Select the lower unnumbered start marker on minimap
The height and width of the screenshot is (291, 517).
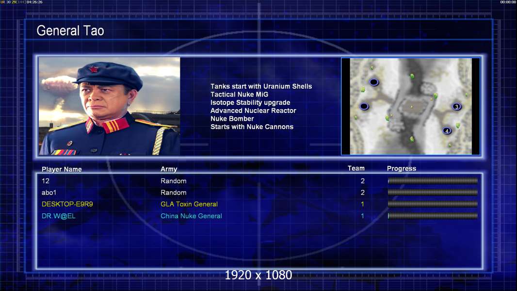coord(364,106)
